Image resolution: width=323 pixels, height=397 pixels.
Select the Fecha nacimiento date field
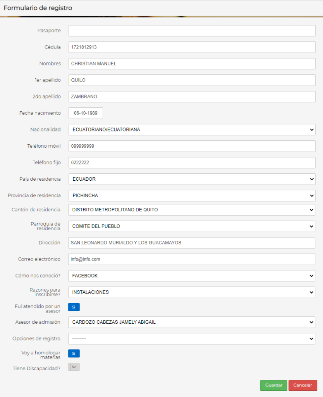(x=86, y=113)
